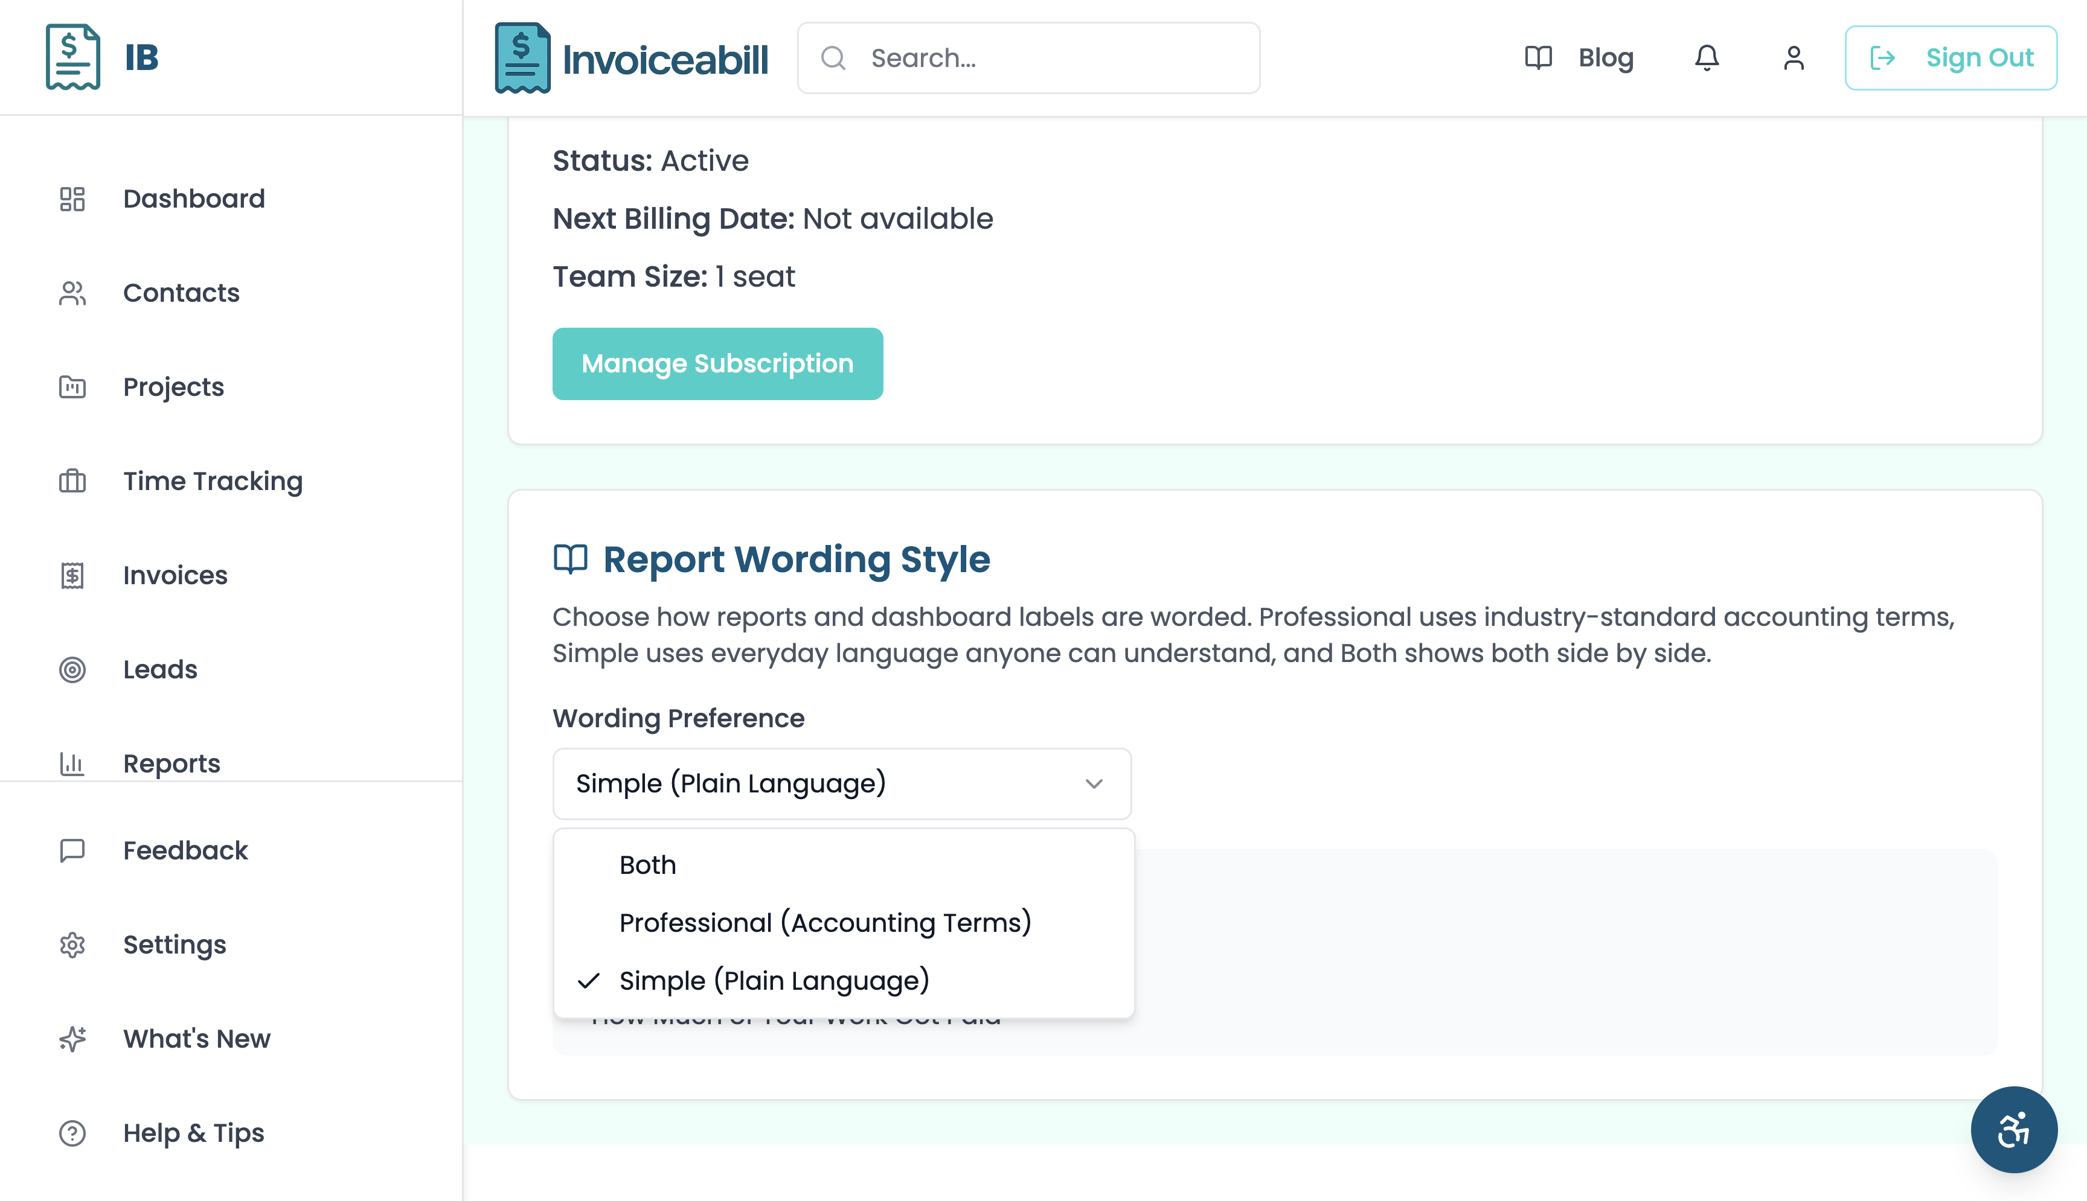The width and height of the screenshot is (2087, 1201).
Task: Open the user profile icon
Action: pyautogui.click(x=1794, y=58)
